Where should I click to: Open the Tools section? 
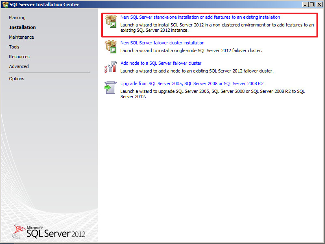14,47
